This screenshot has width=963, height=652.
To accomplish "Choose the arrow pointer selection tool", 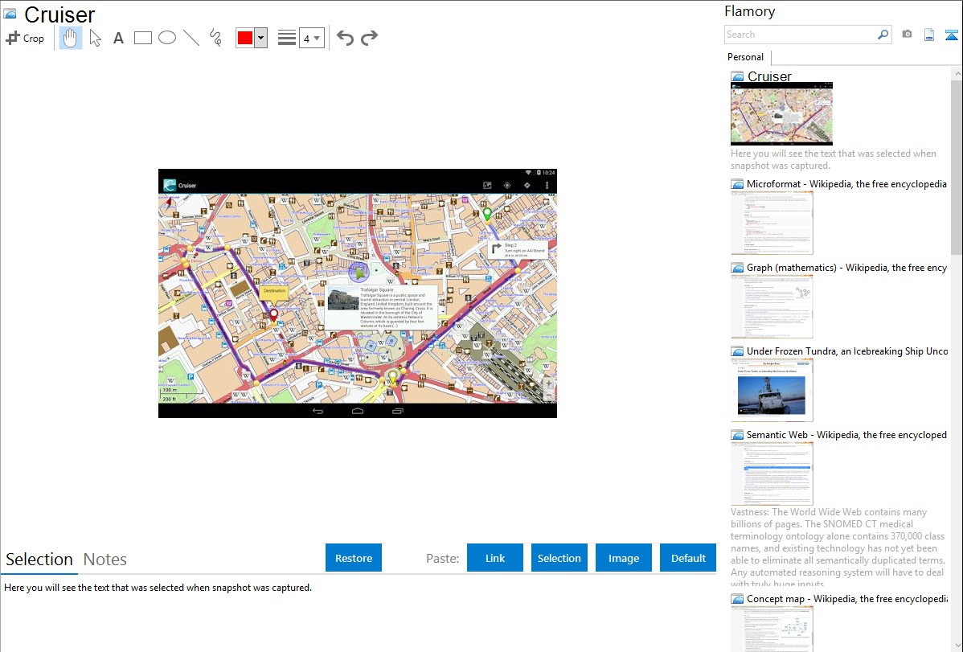I will (95, 38).
